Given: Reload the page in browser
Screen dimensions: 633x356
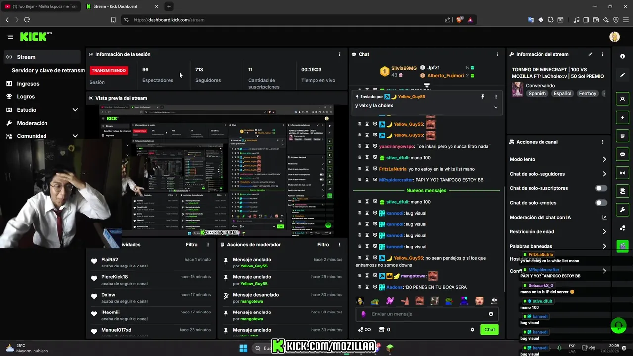Looking at the screenshot, I should (x=27, y=20).
